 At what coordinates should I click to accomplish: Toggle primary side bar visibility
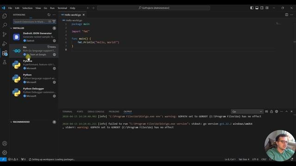[252, 8]
